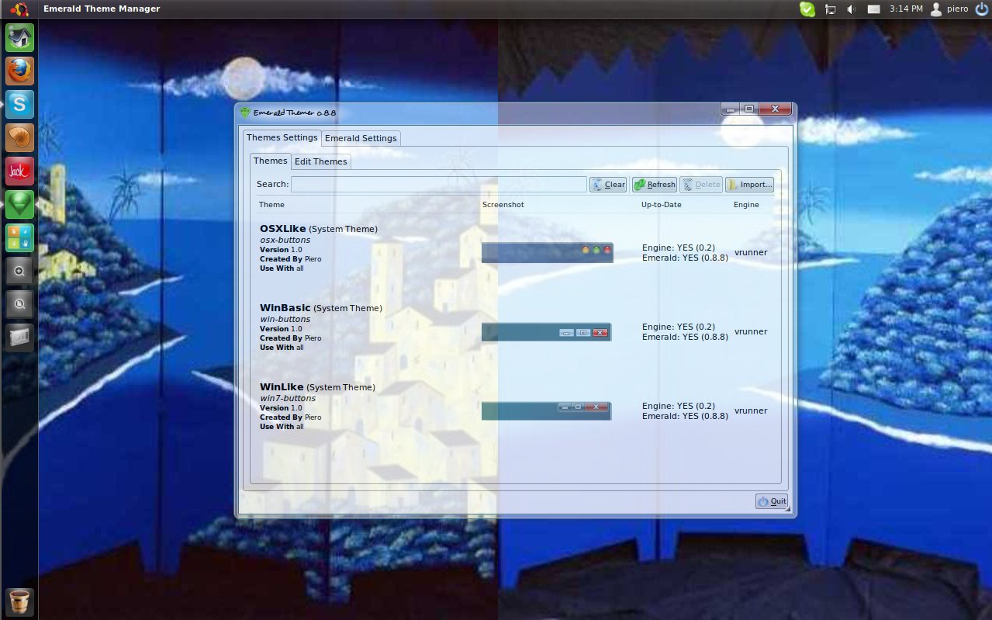992x620 pixels.
Task: Click the osx-buttons description text
Action: 285,240
